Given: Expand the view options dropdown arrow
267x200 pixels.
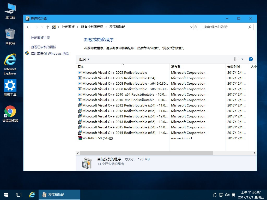Looking at the screenshot, I should 242,59.
